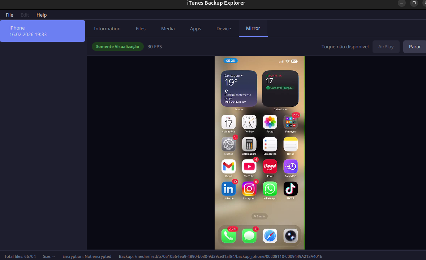
Task: Tap the Tempo weather widget for Contagem
Action: tap(239, 88)
